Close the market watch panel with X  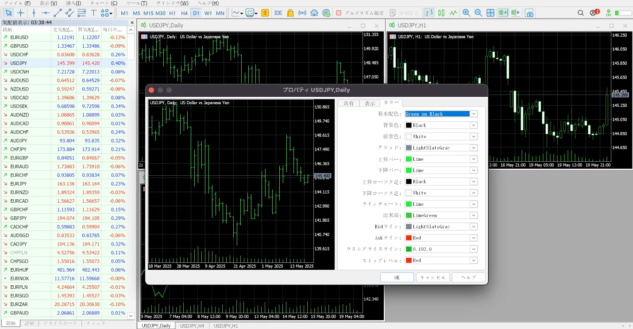(132, 23)
